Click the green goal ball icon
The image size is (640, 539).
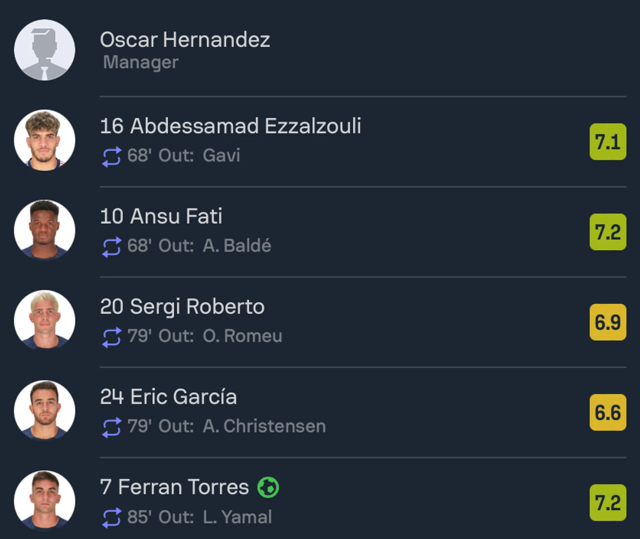pos(268,487)
